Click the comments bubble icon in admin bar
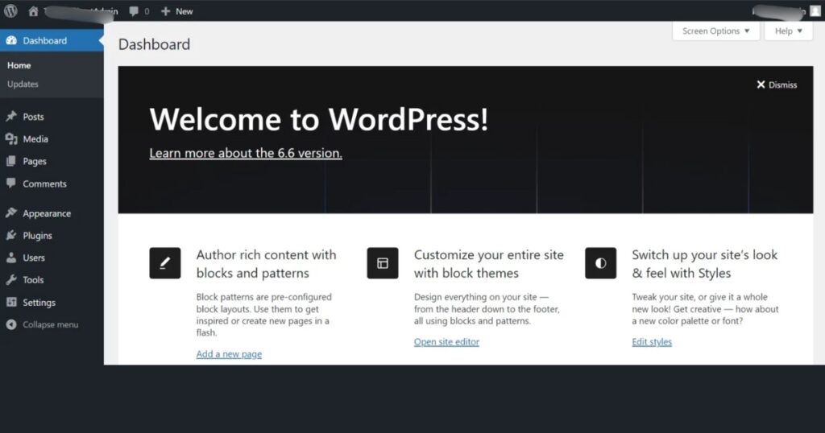 pyautogui.click(x=134, y=11)
